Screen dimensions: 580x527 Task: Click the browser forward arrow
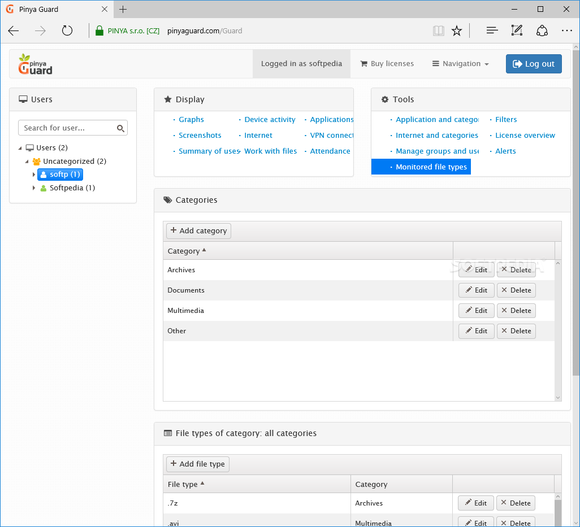point(40,31)
